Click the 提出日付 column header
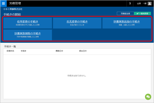Image resolution: width=154 pixels, height=103 pixels. [x=83, y=51]
